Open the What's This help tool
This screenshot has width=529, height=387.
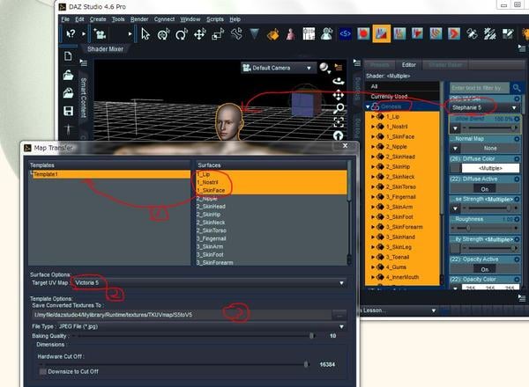[71, 33]
